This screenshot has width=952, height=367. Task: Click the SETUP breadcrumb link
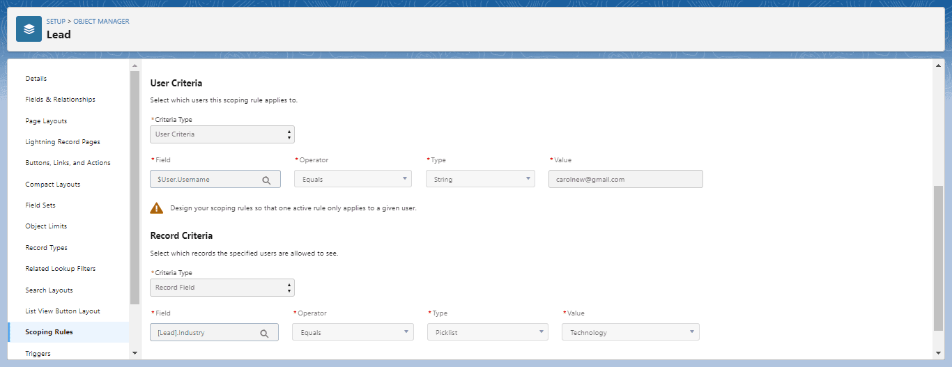click(56, 22)
